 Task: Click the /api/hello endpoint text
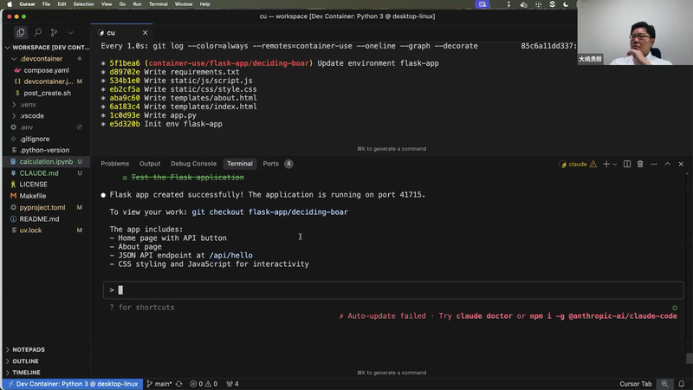point(231,256)
